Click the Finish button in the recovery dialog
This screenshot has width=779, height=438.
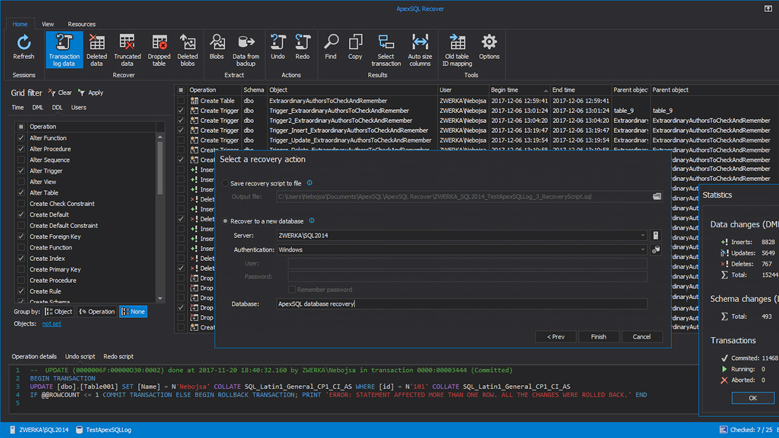pyautogui.click(x=598, y=336)
